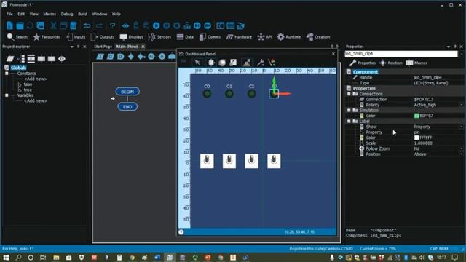Click the Help question mark icon
The width and height of the screenshot is (466, 262).
112,26
